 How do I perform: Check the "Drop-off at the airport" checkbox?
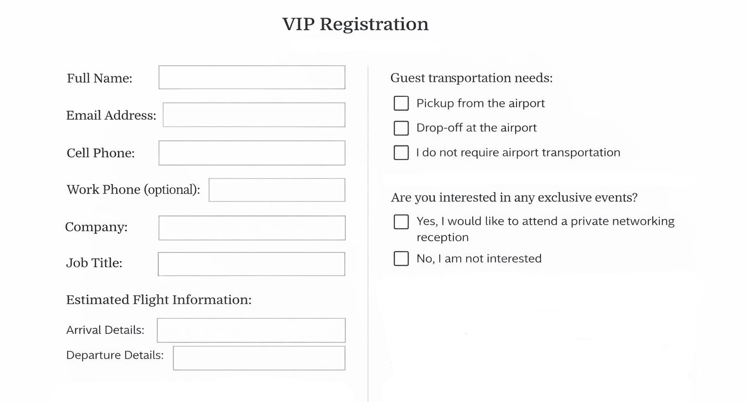coord(401,128)
